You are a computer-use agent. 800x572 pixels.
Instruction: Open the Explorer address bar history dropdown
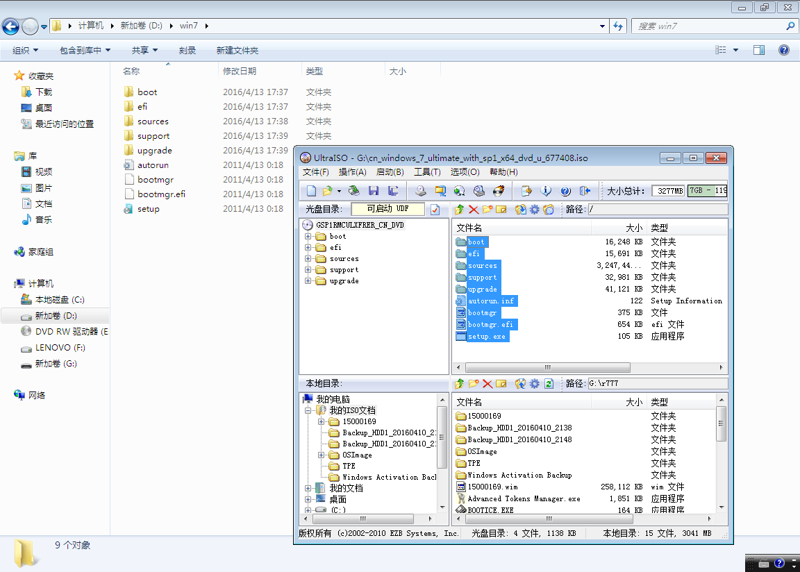pos(602,26)
